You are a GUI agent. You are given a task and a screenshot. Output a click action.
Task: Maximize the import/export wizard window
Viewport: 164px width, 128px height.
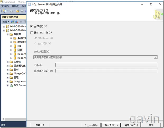click(151, 4)
